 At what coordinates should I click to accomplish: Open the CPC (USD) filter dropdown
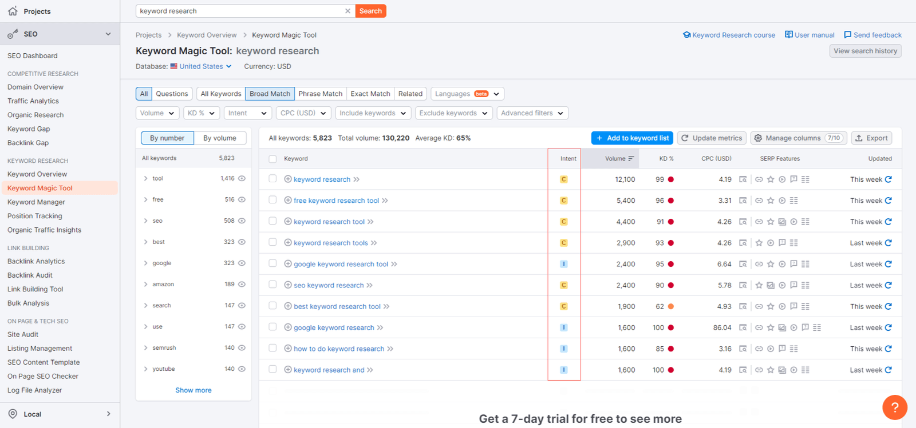(x=303, y=113)
